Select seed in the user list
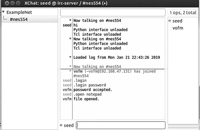 click(177, 21)
